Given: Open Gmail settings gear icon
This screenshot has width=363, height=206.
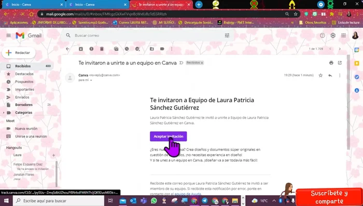Looking at the screenshot, I should point(333,35).
